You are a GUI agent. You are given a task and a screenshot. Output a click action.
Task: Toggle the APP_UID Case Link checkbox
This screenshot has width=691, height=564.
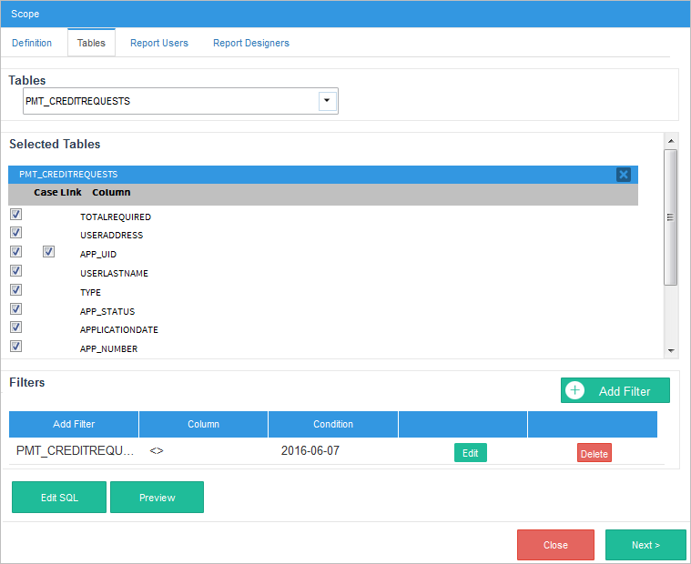point(48,252)
